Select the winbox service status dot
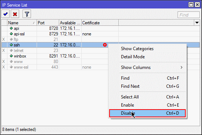This screenshot has width=202, height=135. [11, 56]
